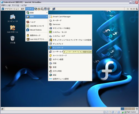Screen dimensions: 139x114
Task: Open セキュリティレベルとファイヤーウォールの設定
Action: click(x=70, y=40)
